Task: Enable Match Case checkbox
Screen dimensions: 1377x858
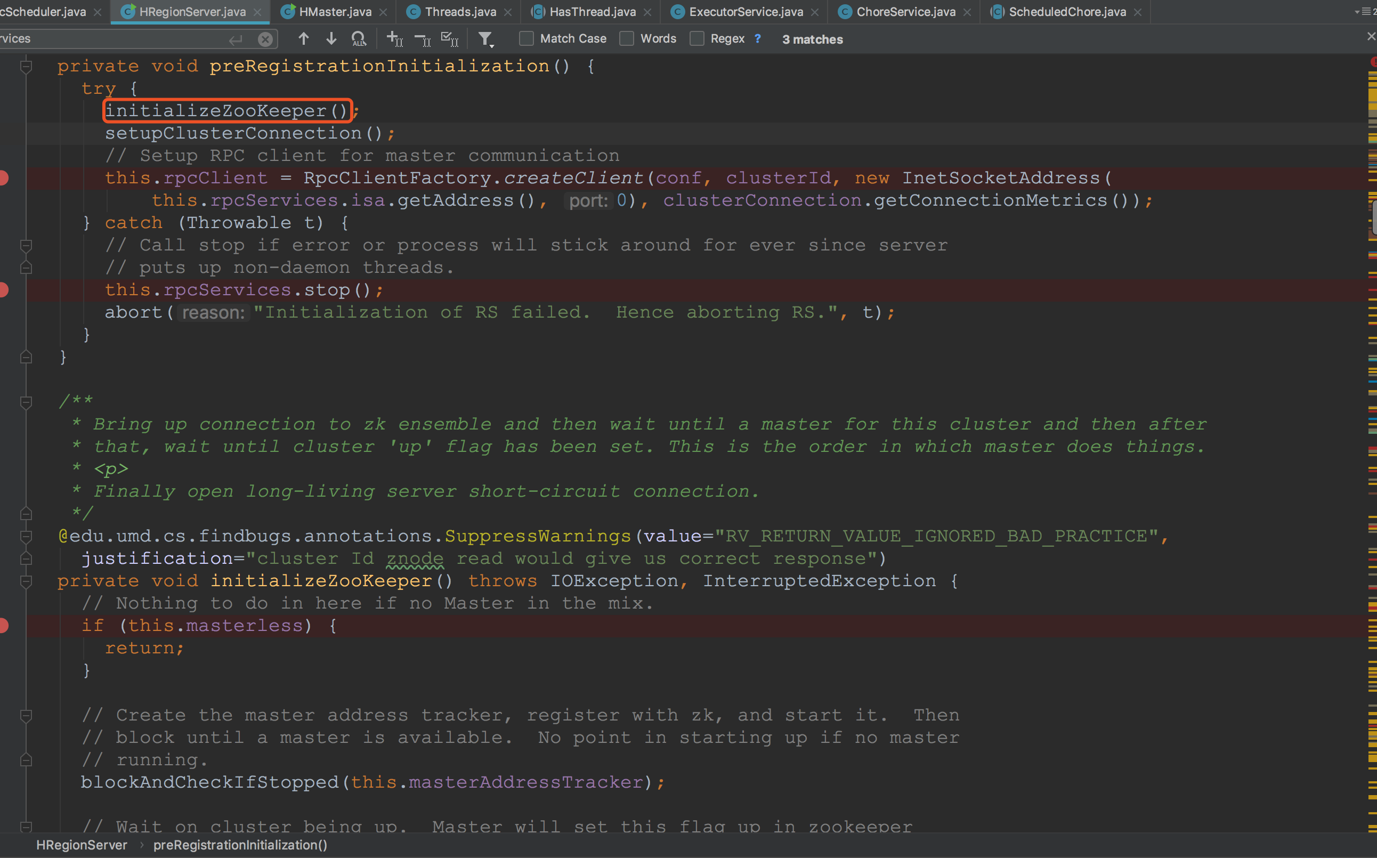Action: tap(526, 38)
